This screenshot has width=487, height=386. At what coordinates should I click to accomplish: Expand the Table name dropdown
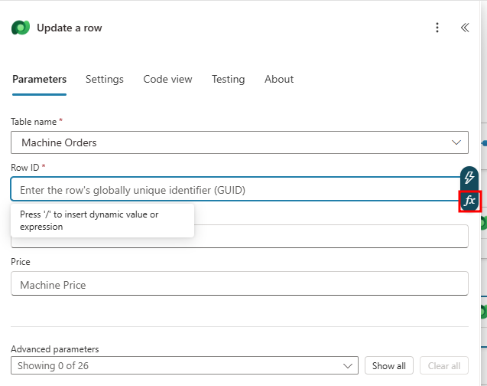click(x=458, y=142)
